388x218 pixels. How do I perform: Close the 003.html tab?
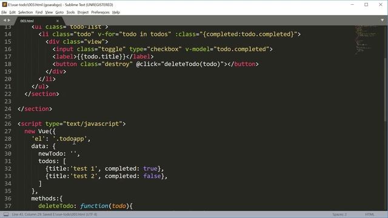pos(58,21)
